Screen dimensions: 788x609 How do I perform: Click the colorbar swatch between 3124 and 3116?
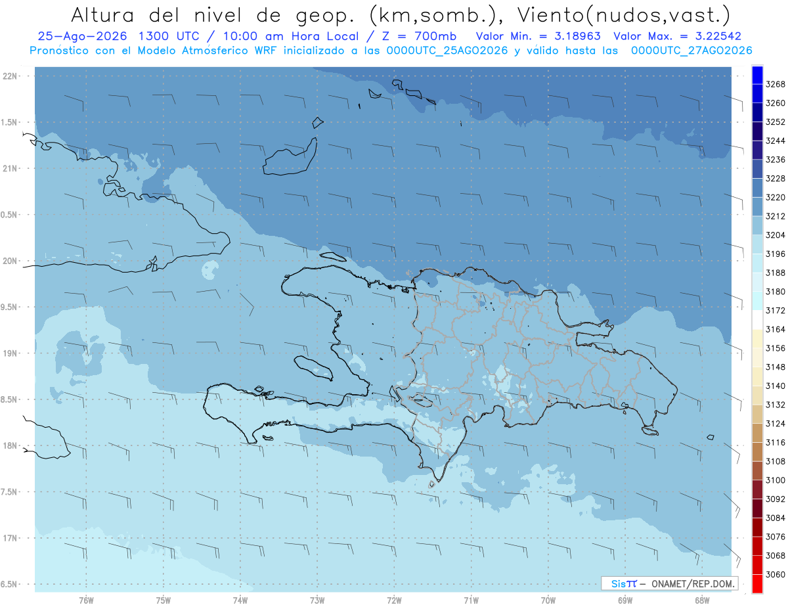pyautogui.click(x=756, y=433)
